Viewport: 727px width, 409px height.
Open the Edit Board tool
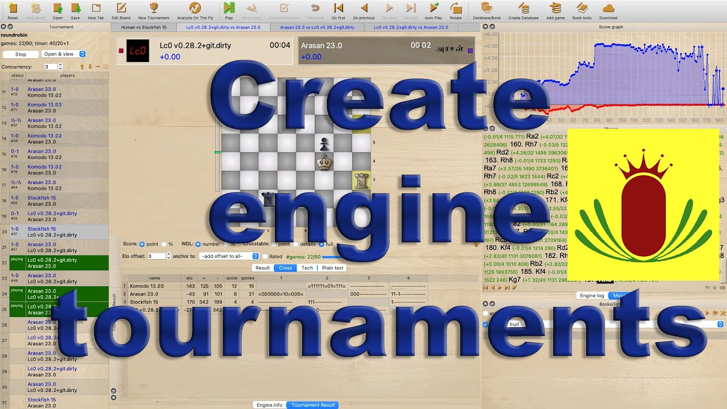pyautogui.click(x=121, y=8)
